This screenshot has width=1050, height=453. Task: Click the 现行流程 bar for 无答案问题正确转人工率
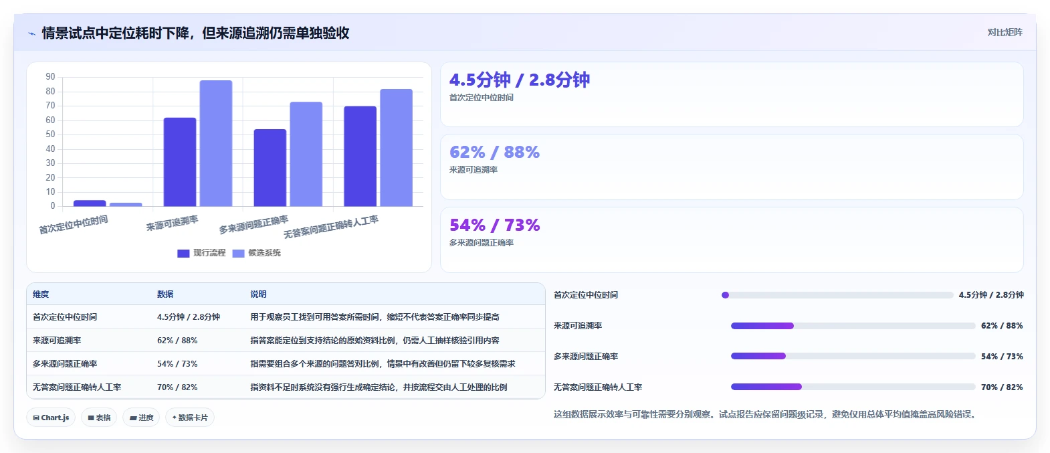point(360,156)
